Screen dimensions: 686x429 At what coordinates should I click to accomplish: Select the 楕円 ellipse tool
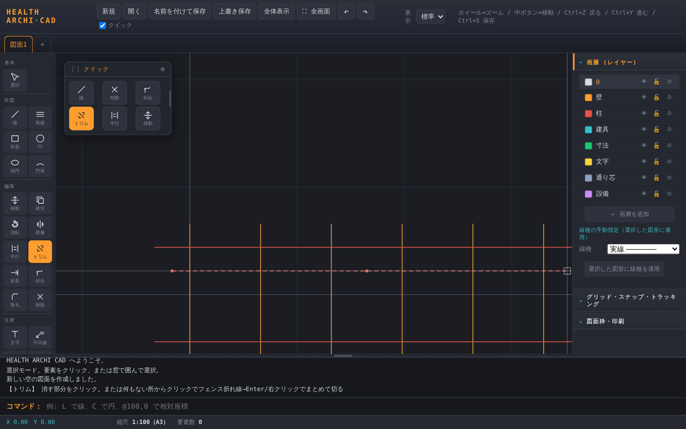coord(15,165)
